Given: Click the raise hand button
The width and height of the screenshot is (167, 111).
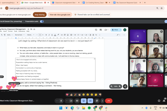Looking at the screenshot, I should tap(97, 101).
